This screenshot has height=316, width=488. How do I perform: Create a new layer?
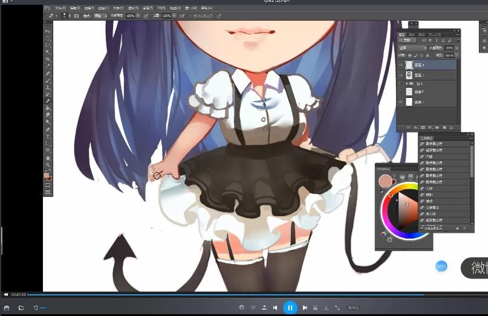pos(444,128)
